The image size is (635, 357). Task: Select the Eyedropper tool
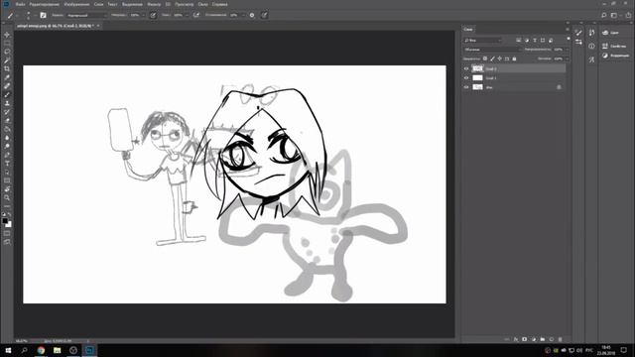pos(7,77)
